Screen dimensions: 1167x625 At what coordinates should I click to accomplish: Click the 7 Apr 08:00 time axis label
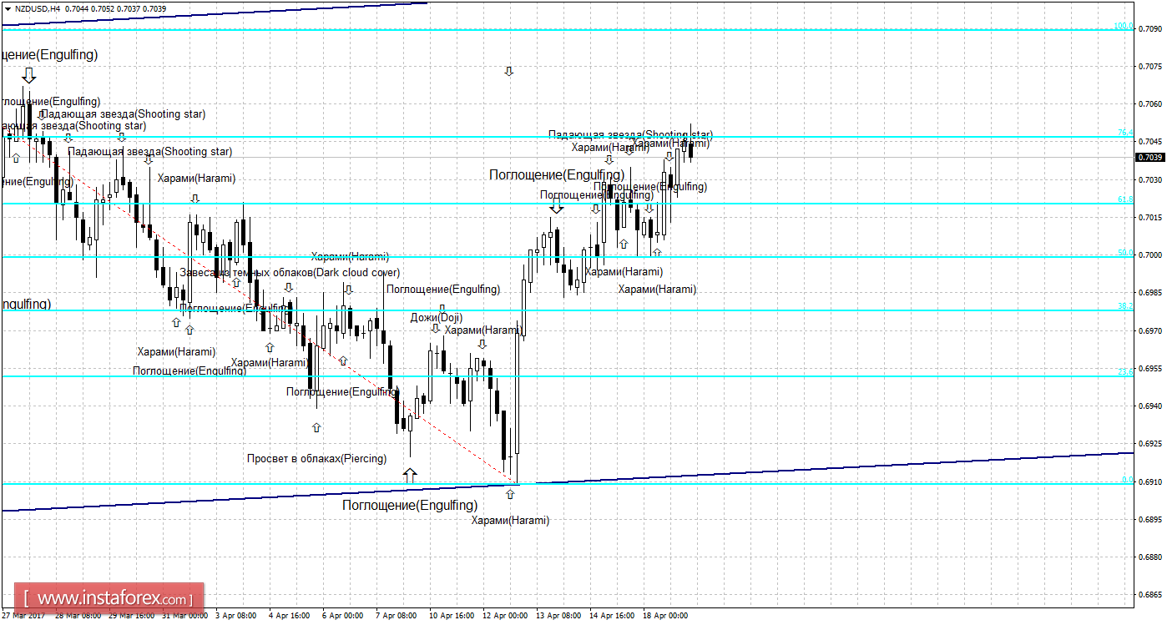coord(397,616)
